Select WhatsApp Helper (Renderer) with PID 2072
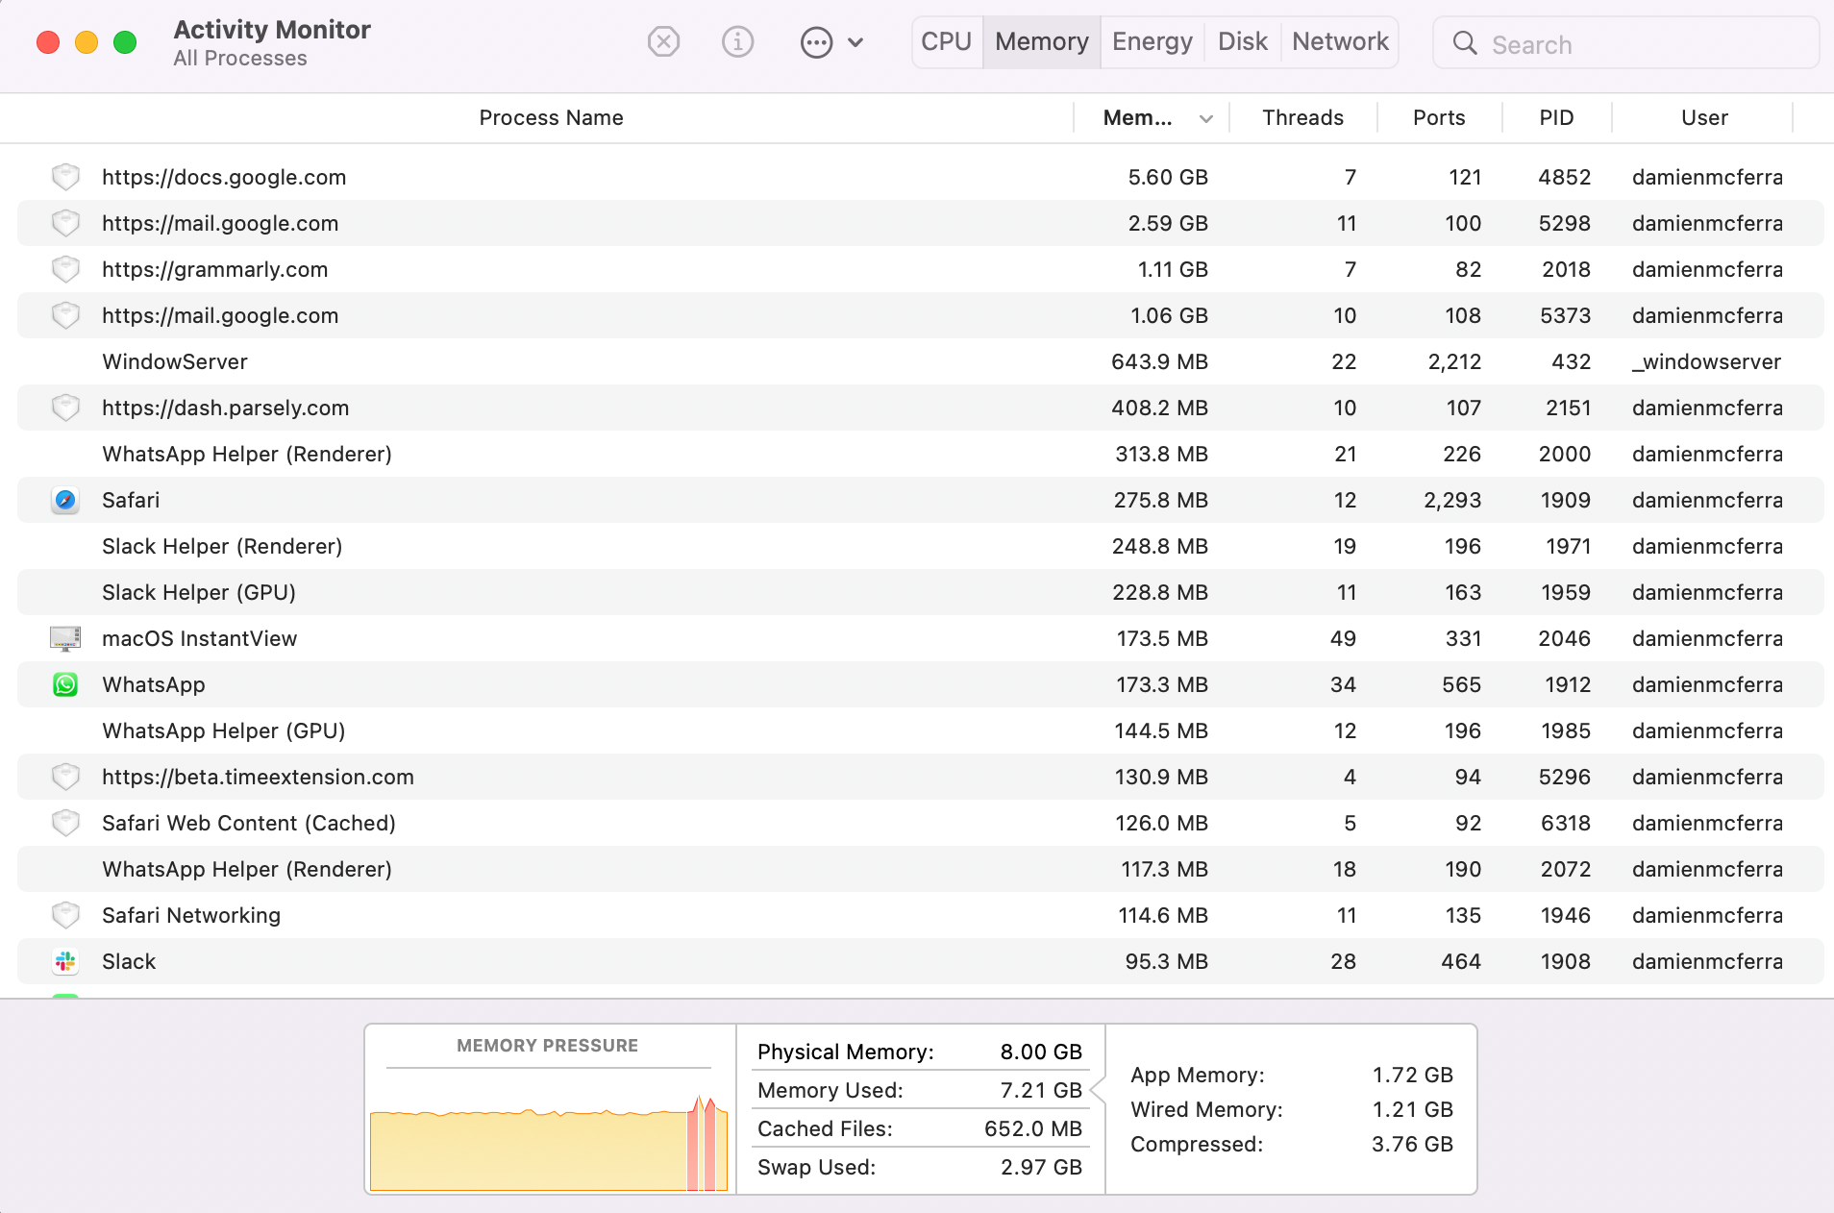The height and width of the screenshot is (1213, 1834). point(247,869)
